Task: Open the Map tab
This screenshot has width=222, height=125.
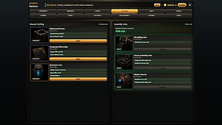Action: 152,11
